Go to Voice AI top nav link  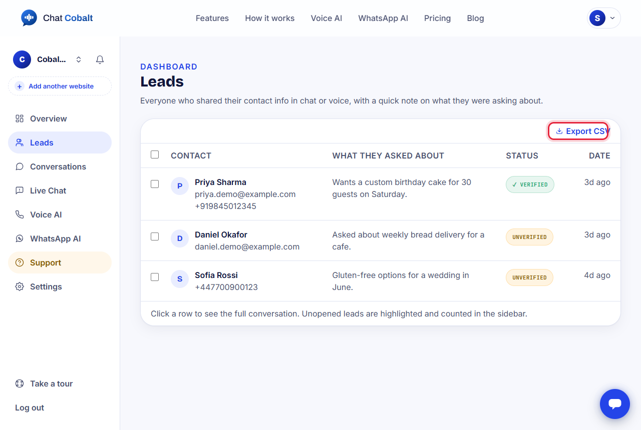point(327,18)
